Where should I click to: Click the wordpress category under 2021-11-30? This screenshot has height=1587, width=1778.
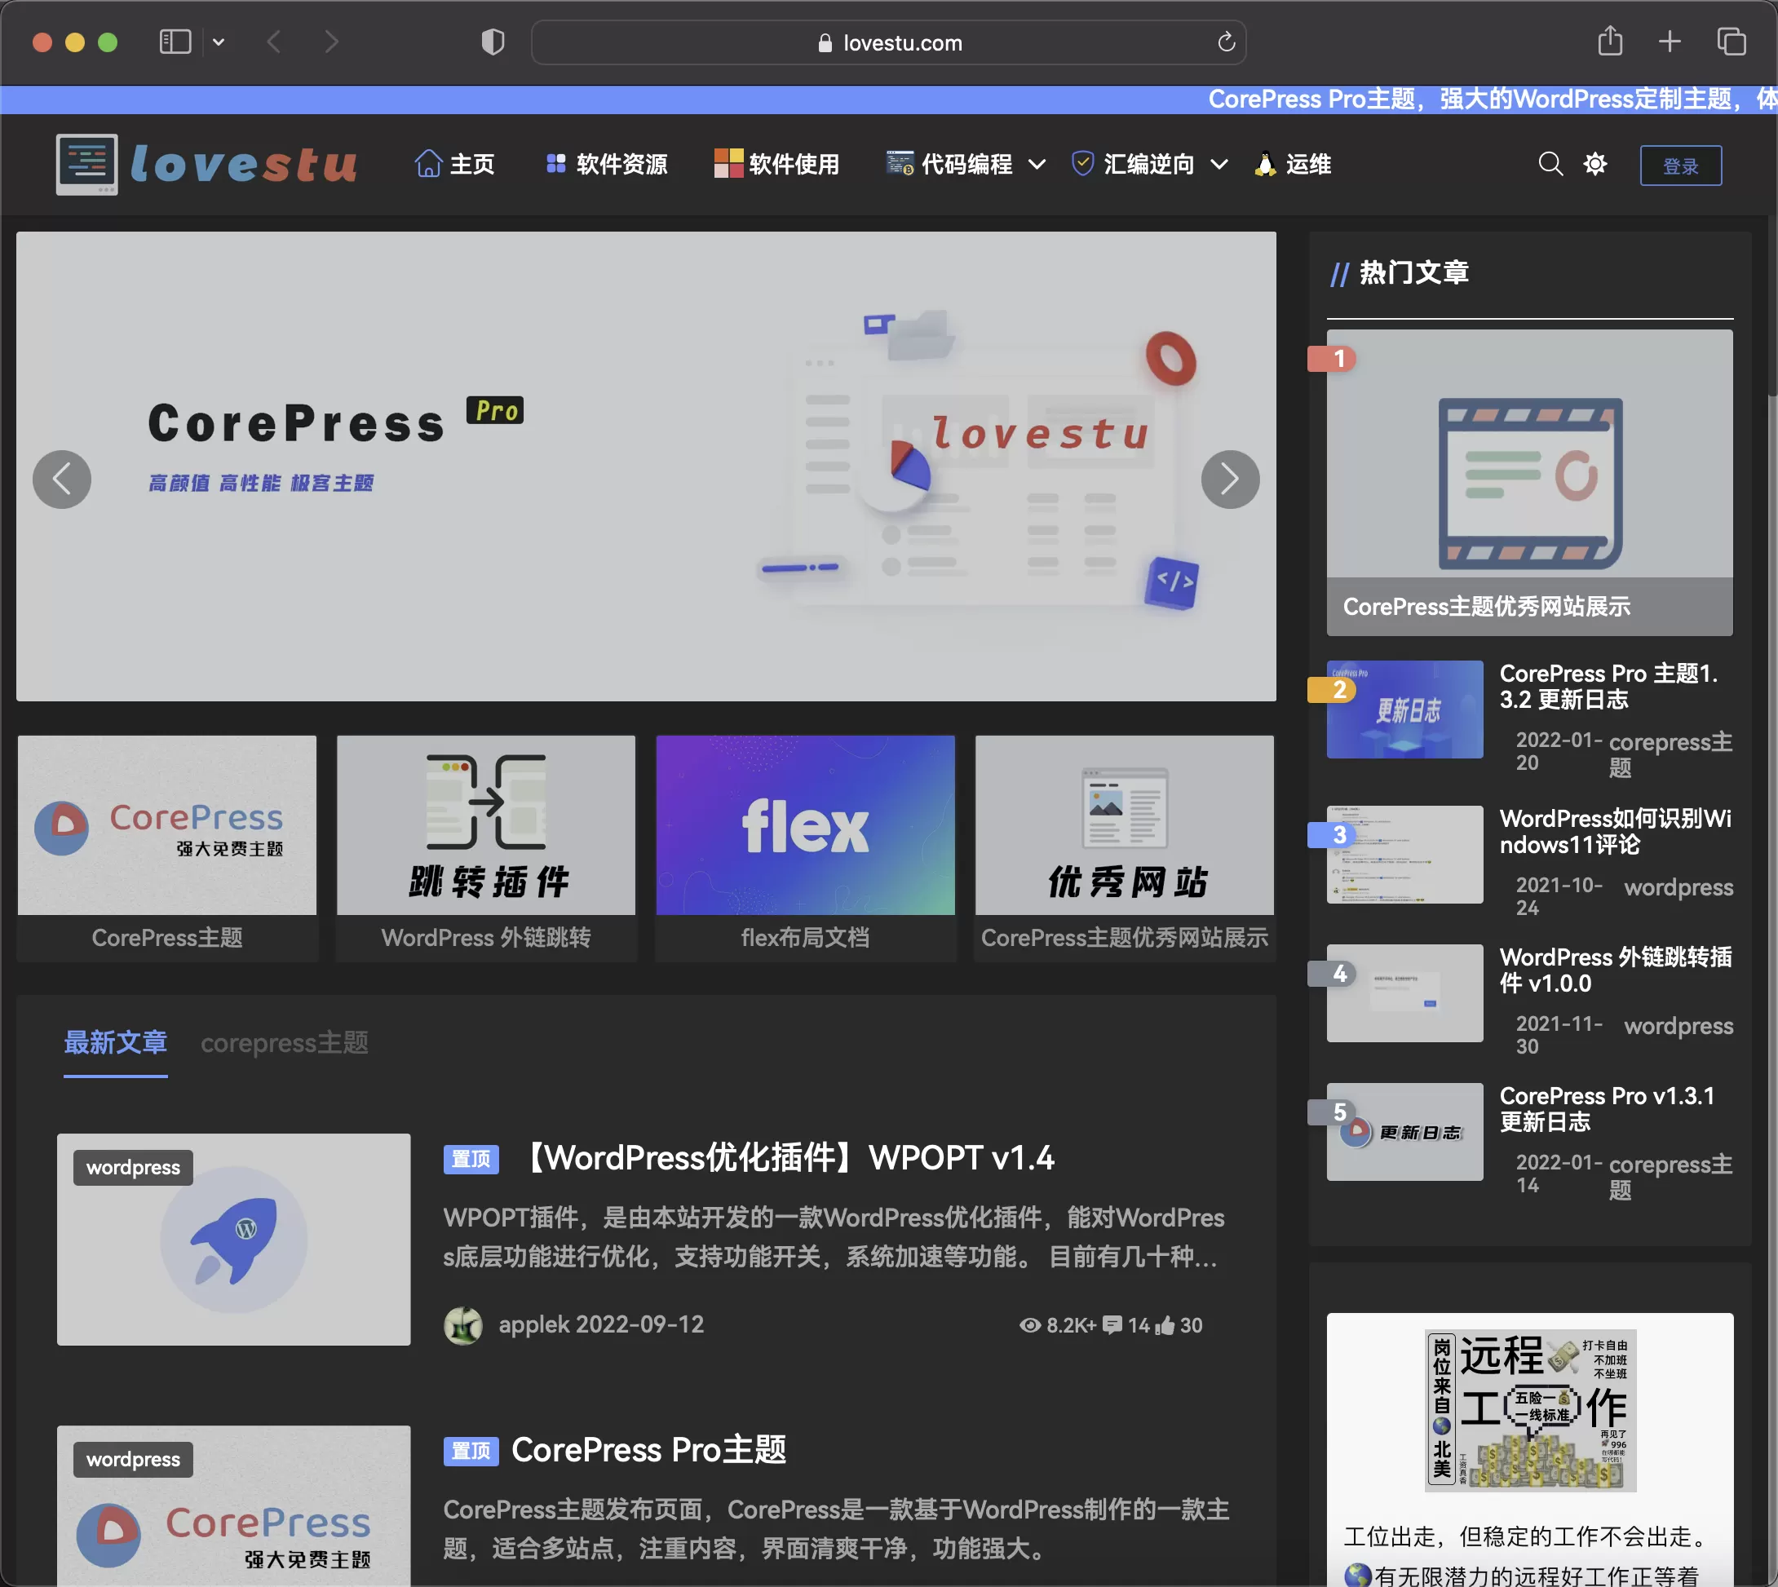pyautogui.click(x=1678, y=1025)
